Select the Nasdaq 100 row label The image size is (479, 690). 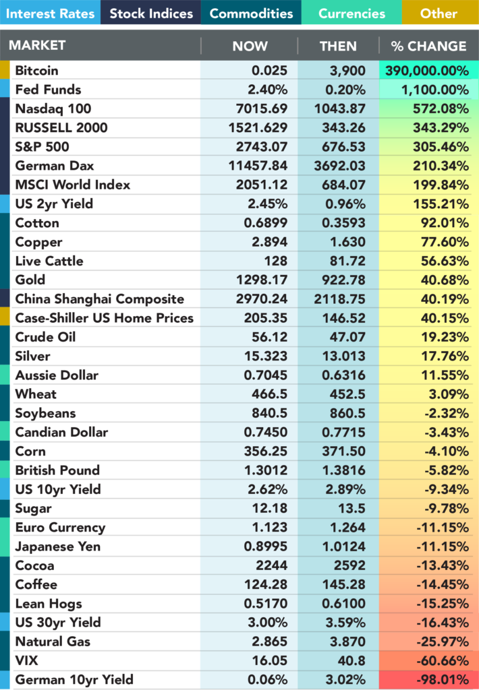pyautogui.click(x=53, y=108)
